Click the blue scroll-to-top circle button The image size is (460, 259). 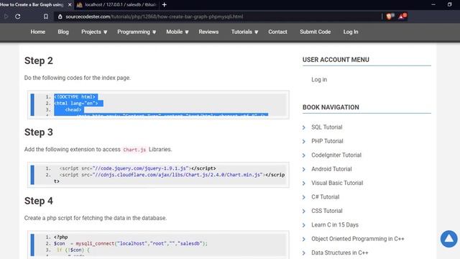pyautogui.click(x=448, y=239)
